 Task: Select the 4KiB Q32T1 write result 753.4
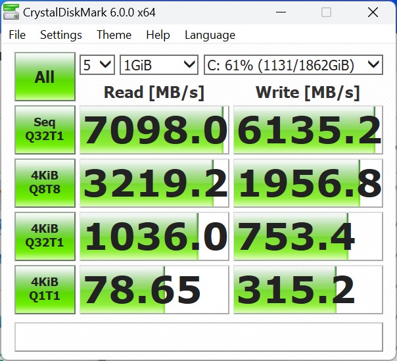[x=308, y=236]
